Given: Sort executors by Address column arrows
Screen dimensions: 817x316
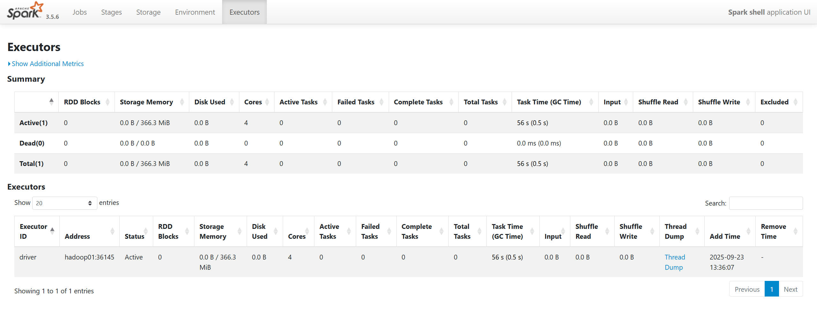Looking at the screenshot, I should (x=112, y=231).
